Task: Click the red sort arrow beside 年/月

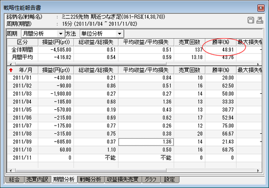Action: 11,70
